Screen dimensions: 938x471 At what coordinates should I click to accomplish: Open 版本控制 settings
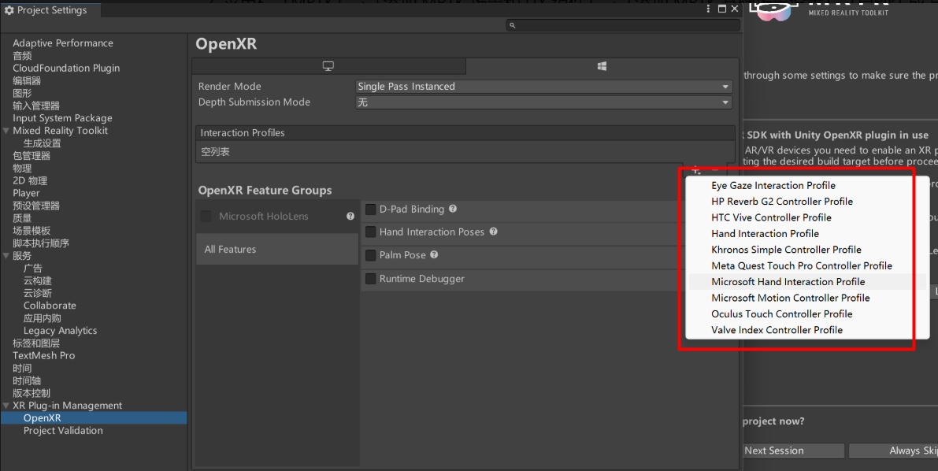[x=31, y=393]
